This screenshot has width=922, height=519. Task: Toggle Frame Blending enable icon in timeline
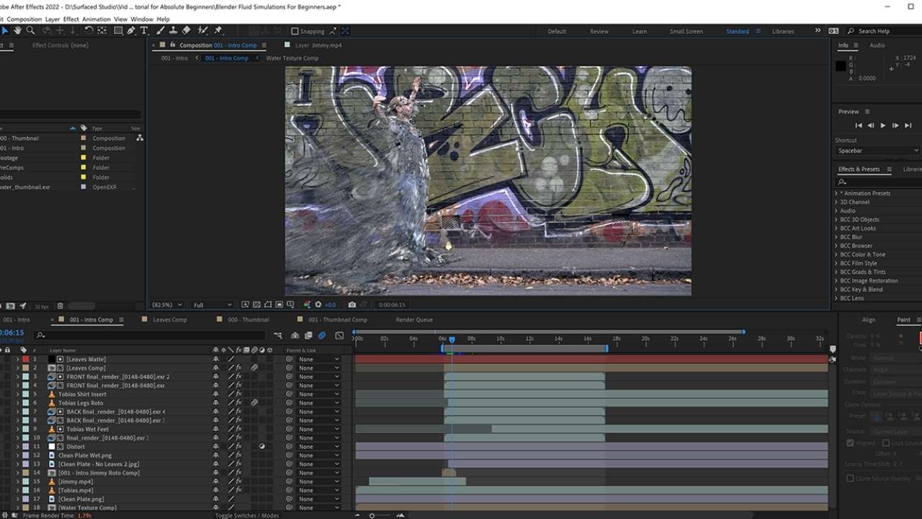[x=308, y=335]
